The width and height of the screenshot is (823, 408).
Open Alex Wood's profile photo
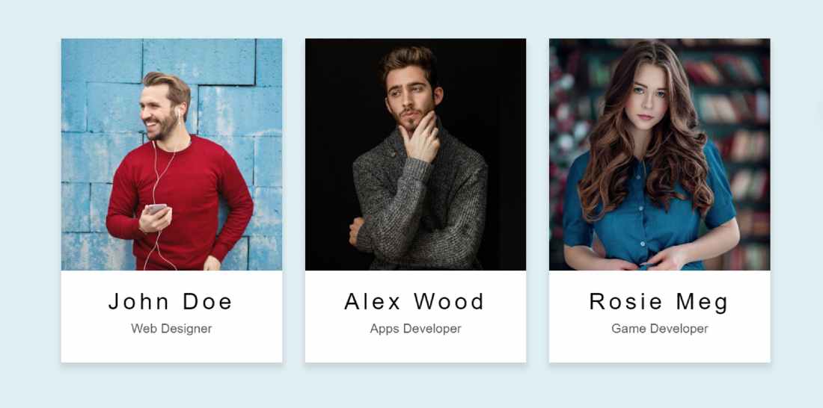416,154
